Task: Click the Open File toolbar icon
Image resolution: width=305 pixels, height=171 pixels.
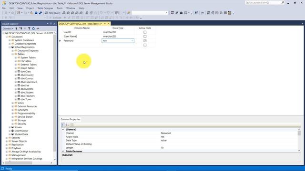Action: pos(31,13)
